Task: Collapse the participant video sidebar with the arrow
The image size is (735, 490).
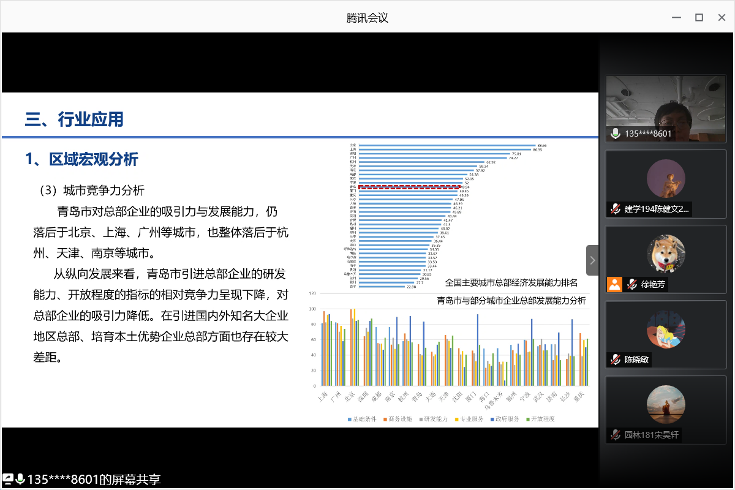Action: point(592,260)
